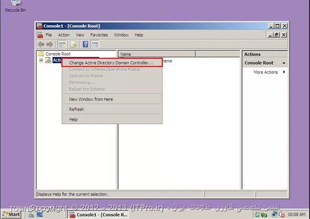Click the MMC icon in the menu bar
The image size is (310, 219).
(x=40, y=35)
